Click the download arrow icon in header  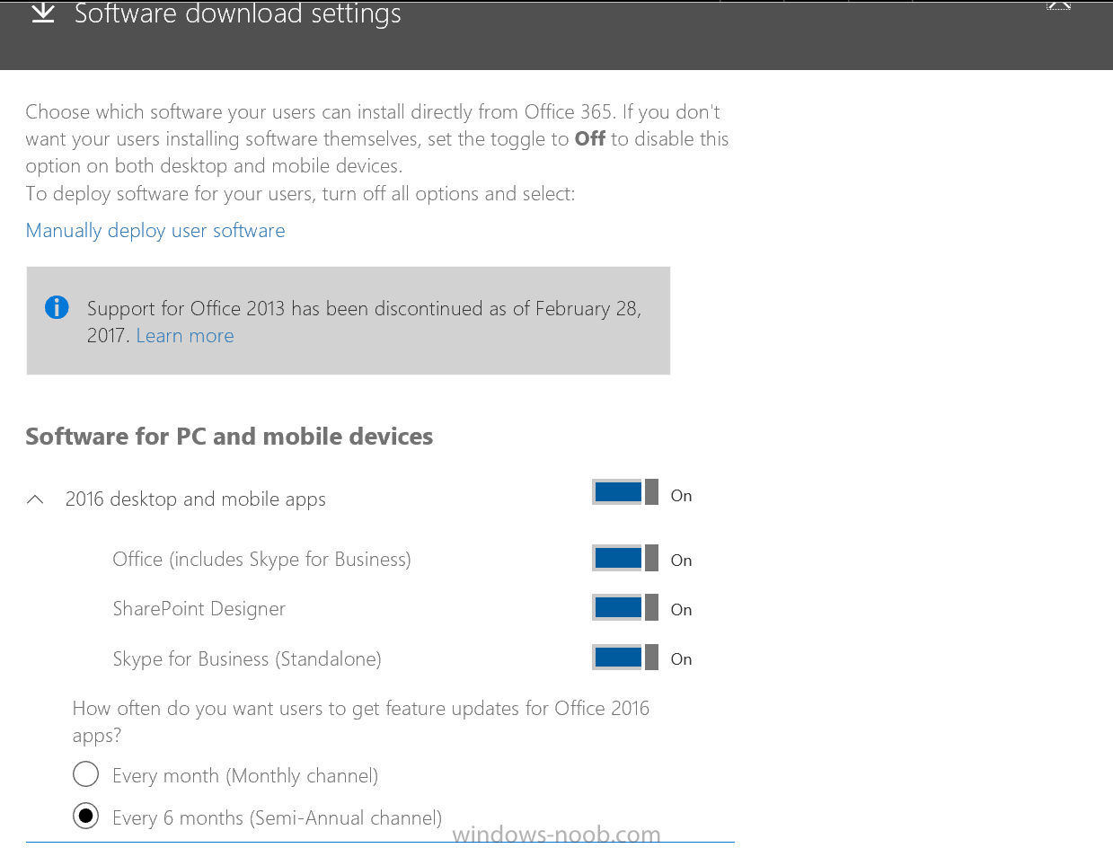pos(43,13)
